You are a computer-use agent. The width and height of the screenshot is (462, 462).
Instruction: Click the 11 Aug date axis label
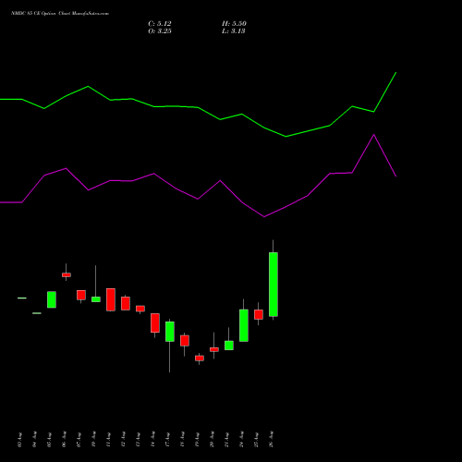tap(108, 440)
